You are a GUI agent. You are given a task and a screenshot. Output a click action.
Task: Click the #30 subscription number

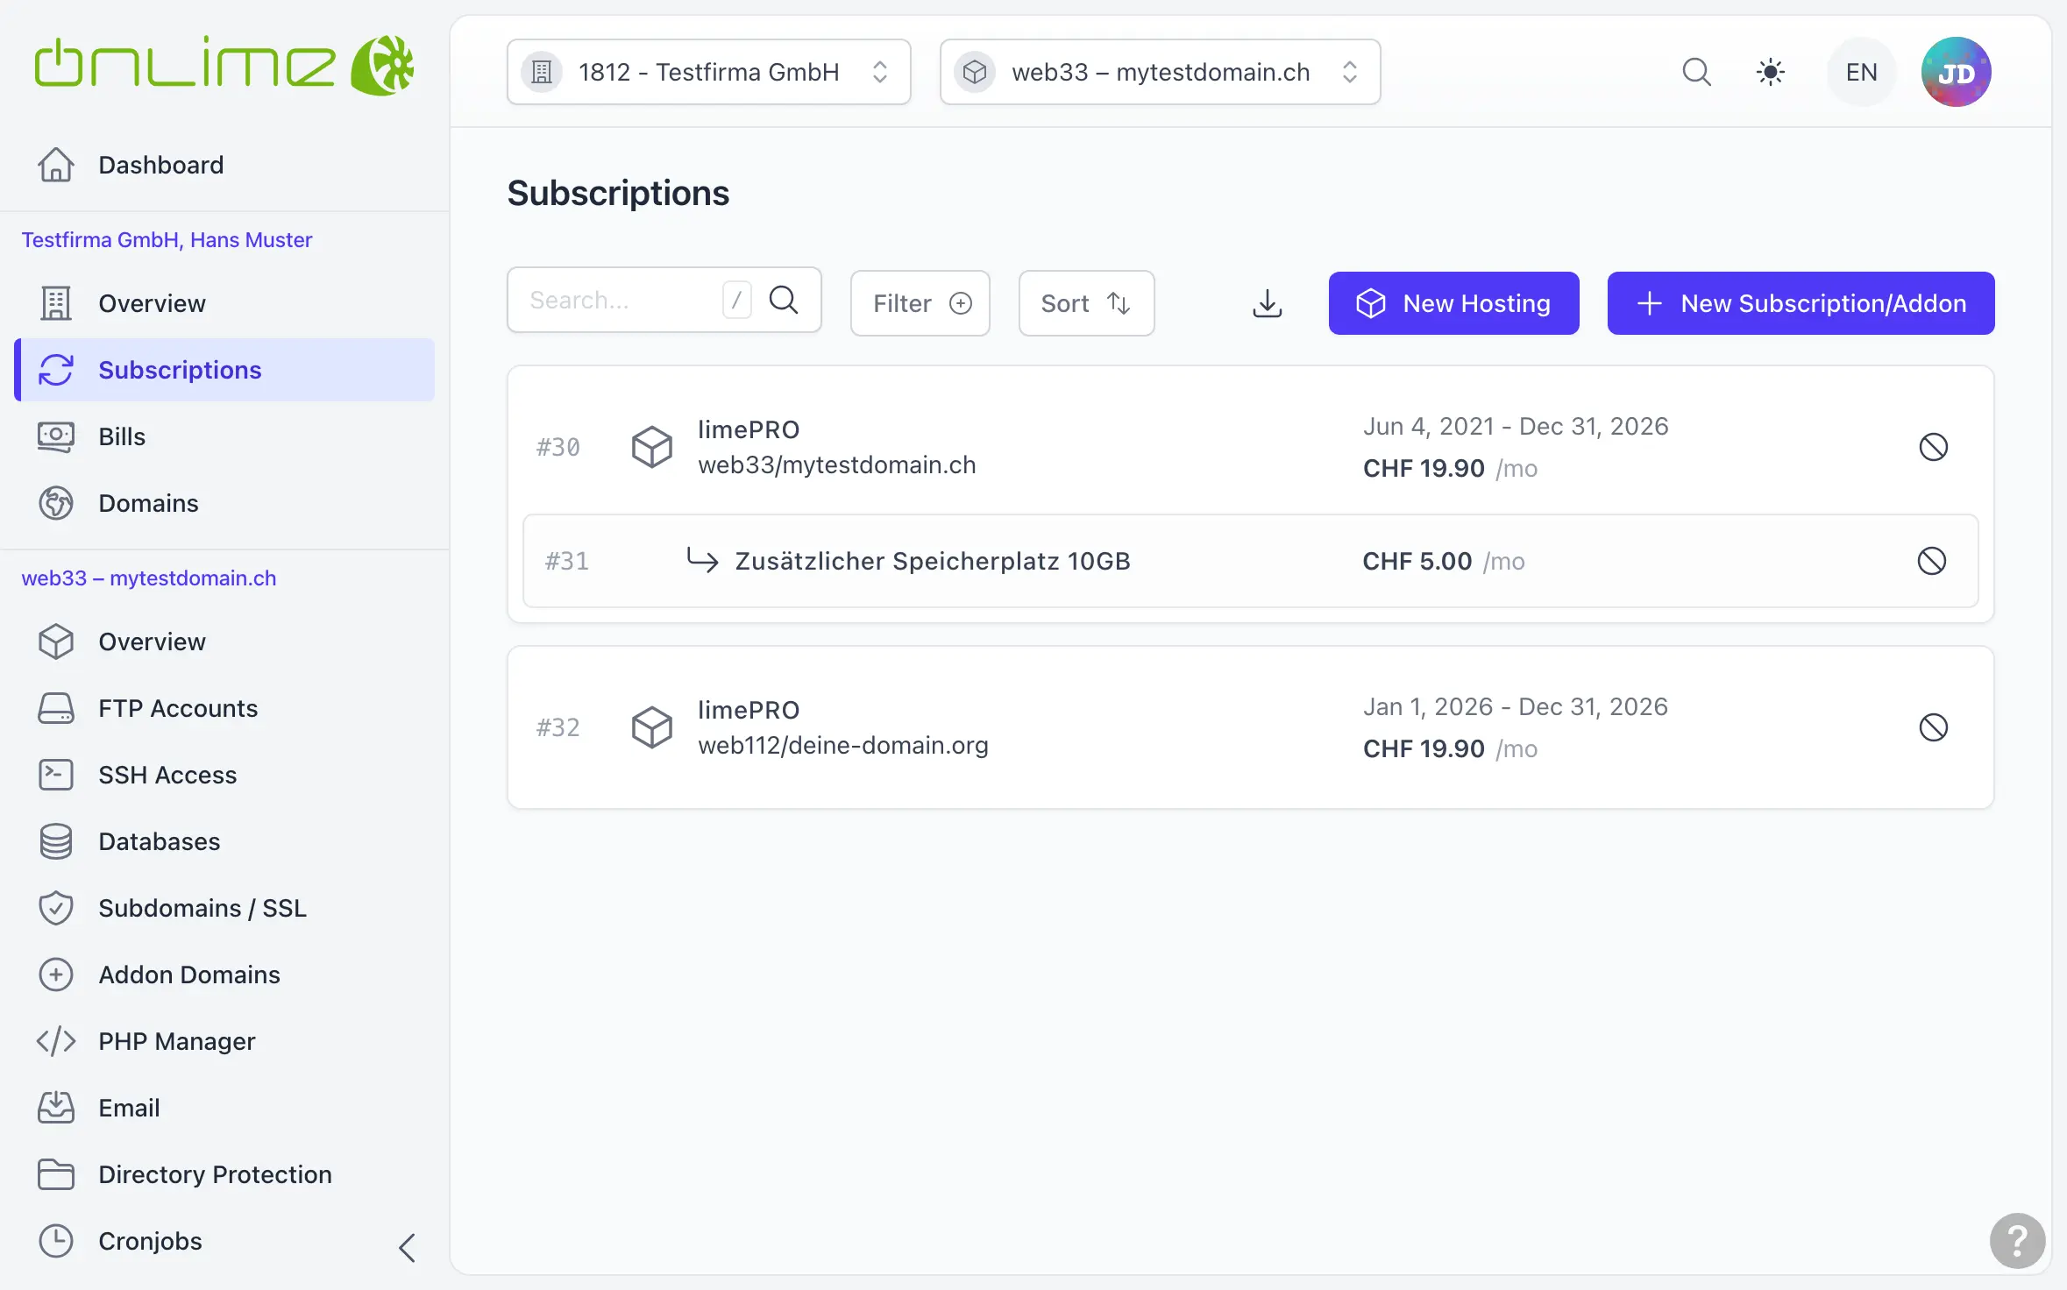tap(558, 447)
